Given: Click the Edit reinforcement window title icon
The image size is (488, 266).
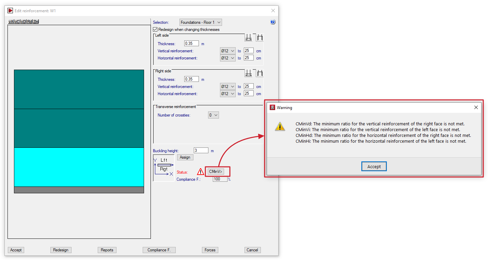Looking at the screenshot, I should [x=10, y=11].
